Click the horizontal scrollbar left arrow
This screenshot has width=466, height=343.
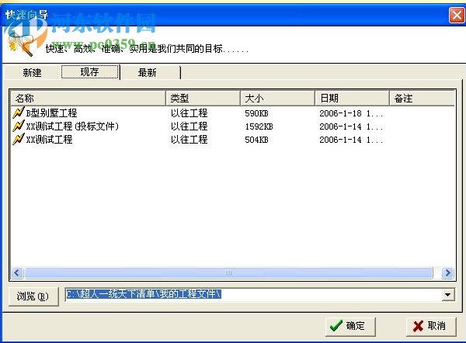click(x=17, y=272)
